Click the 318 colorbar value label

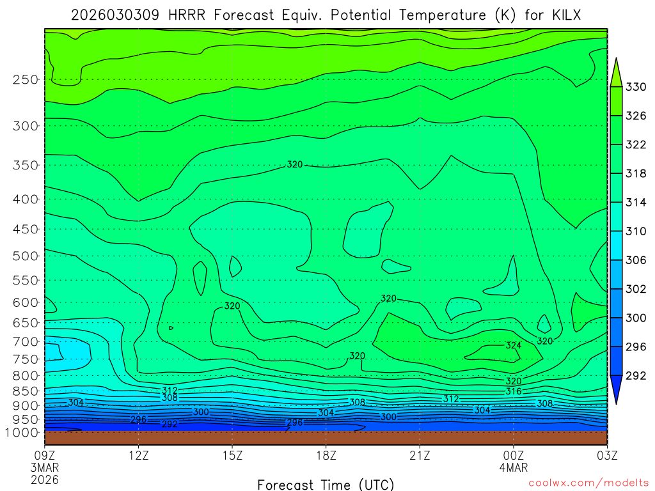tap(636, 173)
